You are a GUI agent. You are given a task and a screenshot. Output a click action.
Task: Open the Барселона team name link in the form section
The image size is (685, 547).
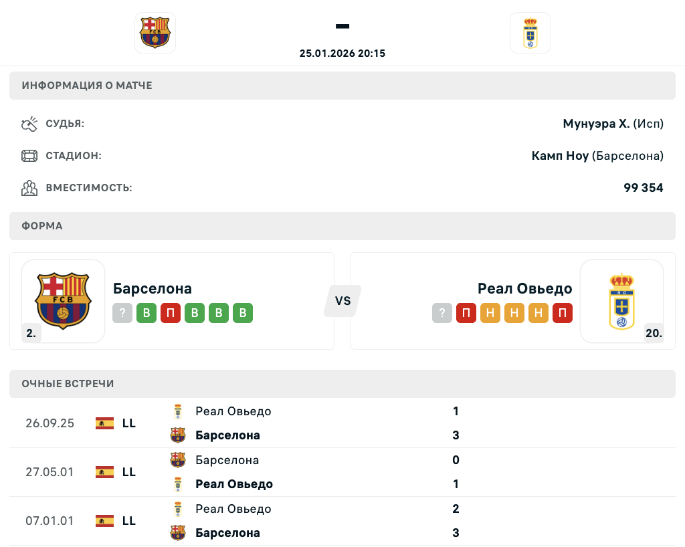click(x=153, y=288)
